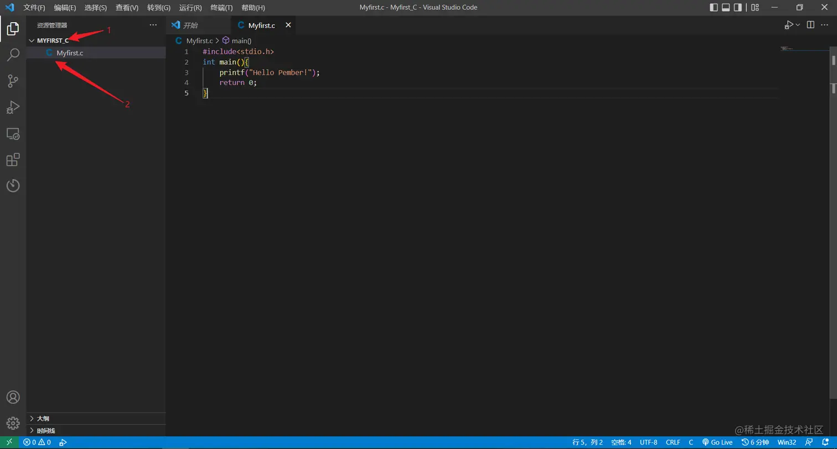Open the Extensions view
The width and height of the screenshot is (837, 449).
click(x=13, y=159)
